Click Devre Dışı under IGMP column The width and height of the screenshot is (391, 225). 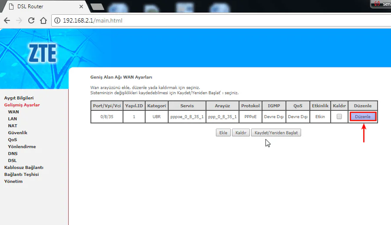[274, 117]
